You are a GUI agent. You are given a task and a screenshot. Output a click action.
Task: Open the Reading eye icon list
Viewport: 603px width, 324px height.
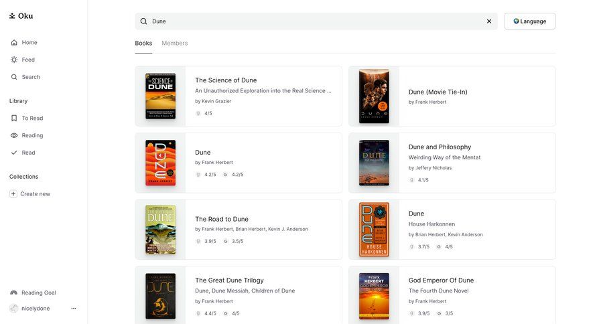[14, 135]
